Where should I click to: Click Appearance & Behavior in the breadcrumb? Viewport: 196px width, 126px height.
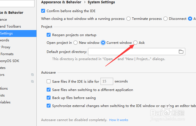[x=61, y=2]
